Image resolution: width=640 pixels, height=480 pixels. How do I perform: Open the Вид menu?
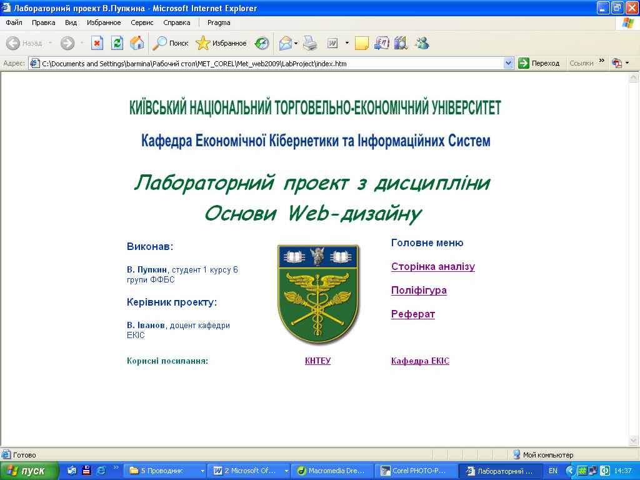(71, 22)
